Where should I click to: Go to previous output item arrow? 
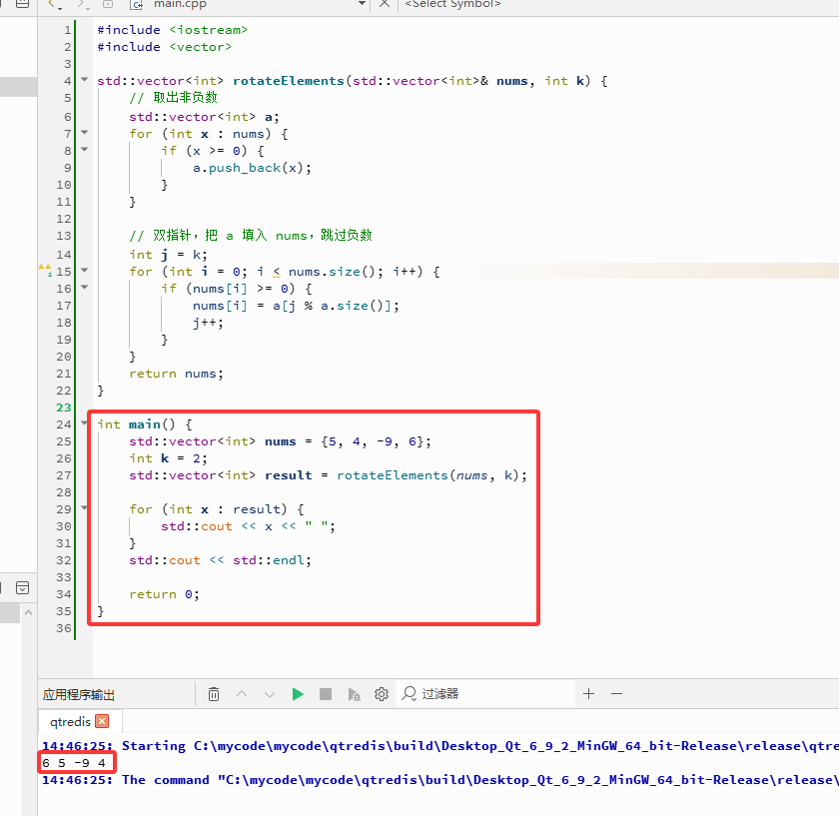pyautogui.click(x=242, y=694)
